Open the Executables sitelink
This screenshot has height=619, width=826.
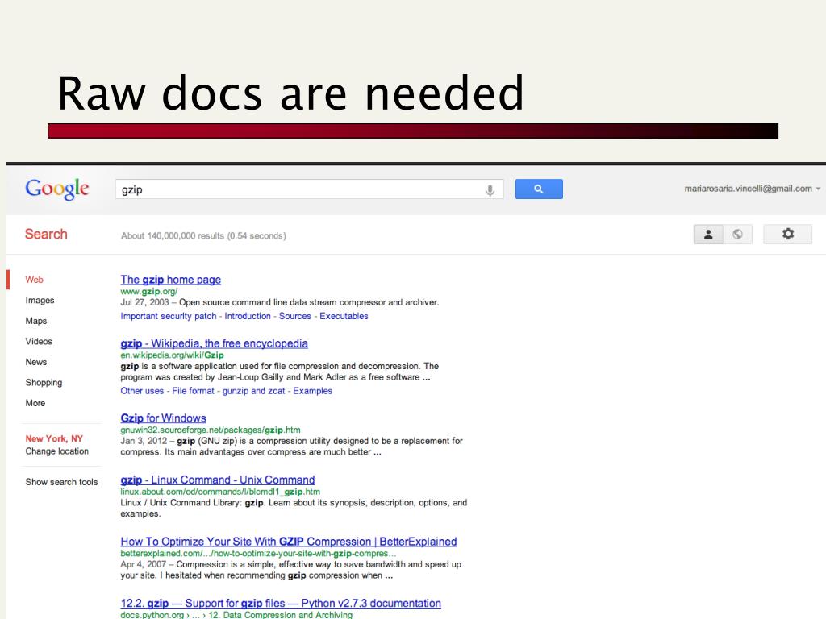344,316
